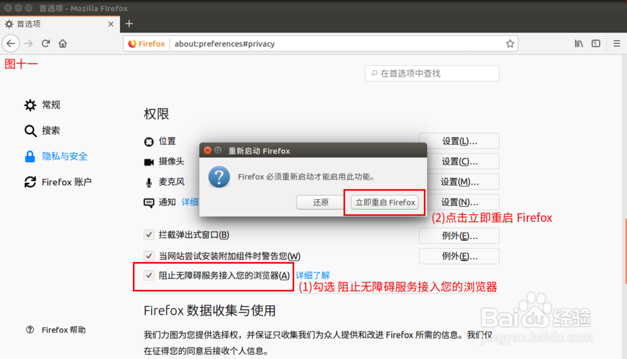Go back with the back arrow button
Image resolution: width=627 pixels, height=359 pixels.
point(11,44)
